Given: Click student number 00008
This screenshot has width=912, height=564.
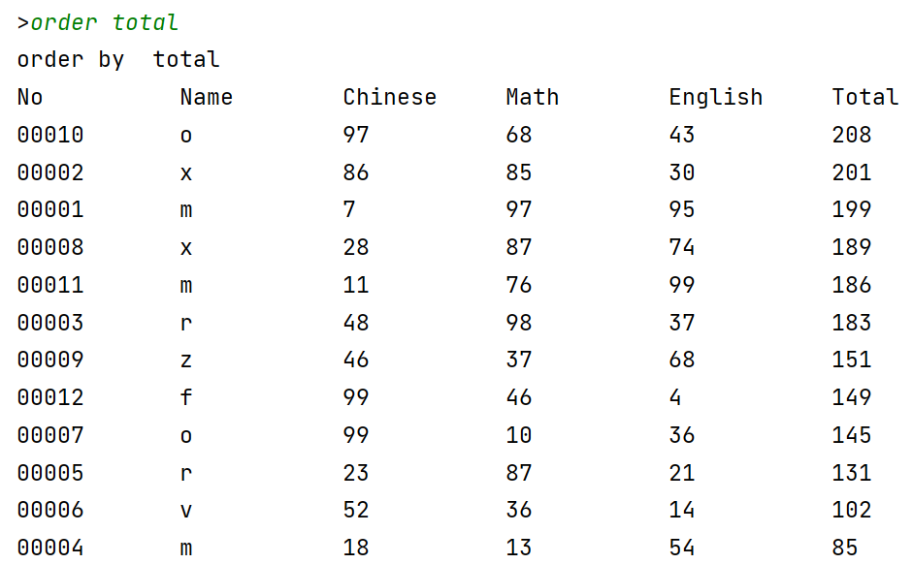Looking at the screenshot, I should coord(50,248).
